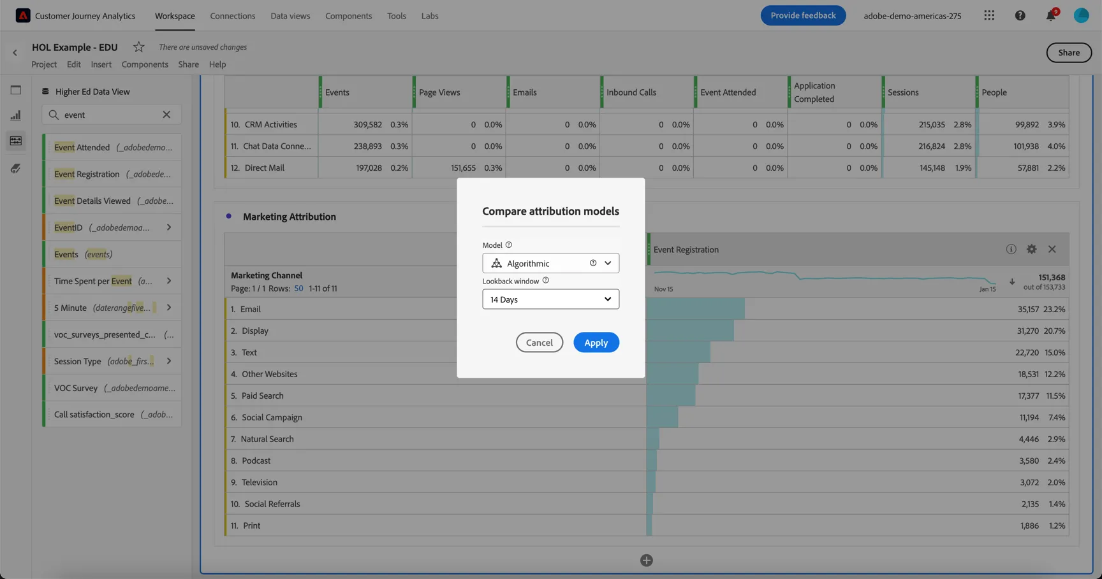Select Event Attended metric in component list
The height and width of the screenshot is (579, 1102).
click(112, 147)
